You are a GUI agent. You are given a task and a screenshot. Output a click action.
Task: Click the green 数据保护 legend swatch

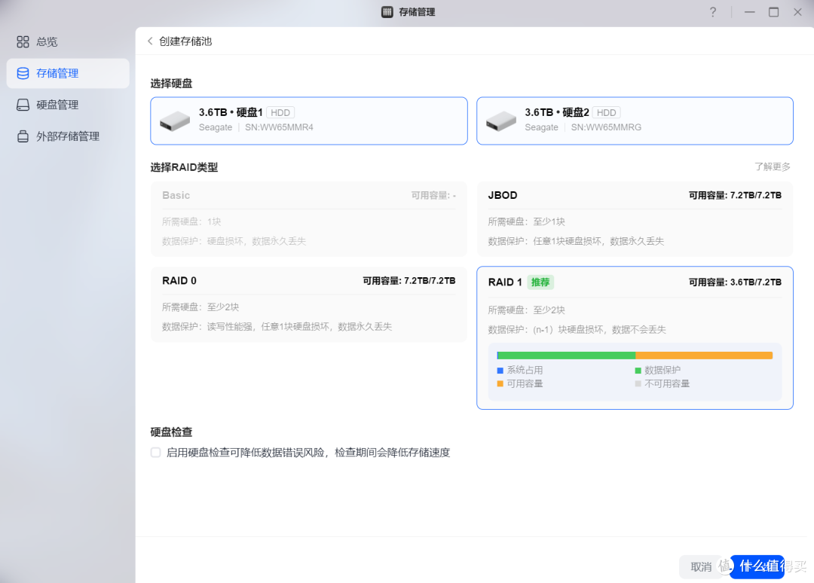pos(638,371)
